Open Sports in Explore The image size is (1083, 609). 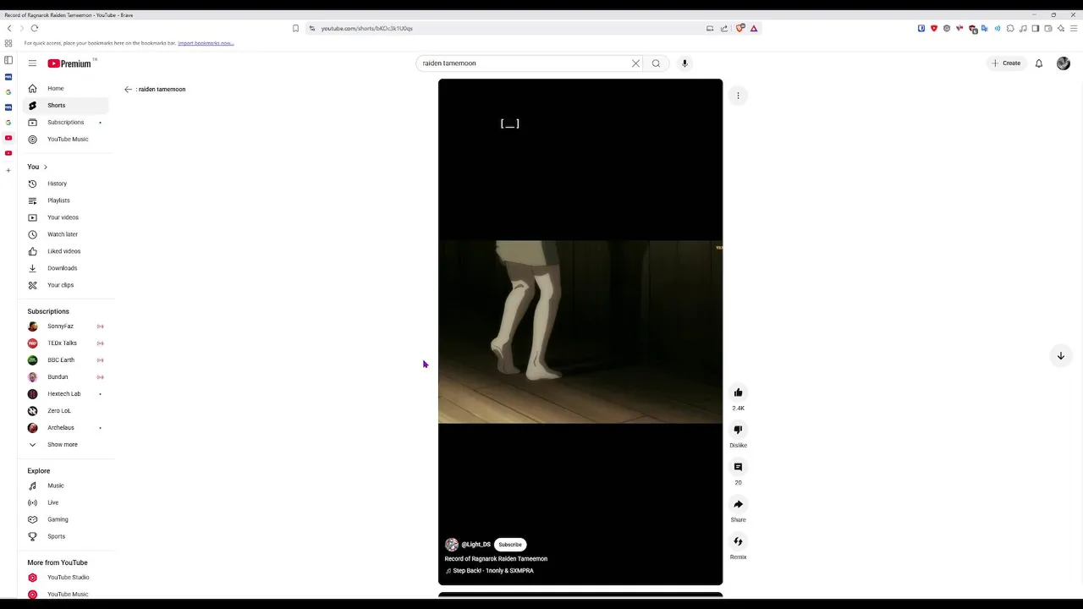click(x=66, y=536)
